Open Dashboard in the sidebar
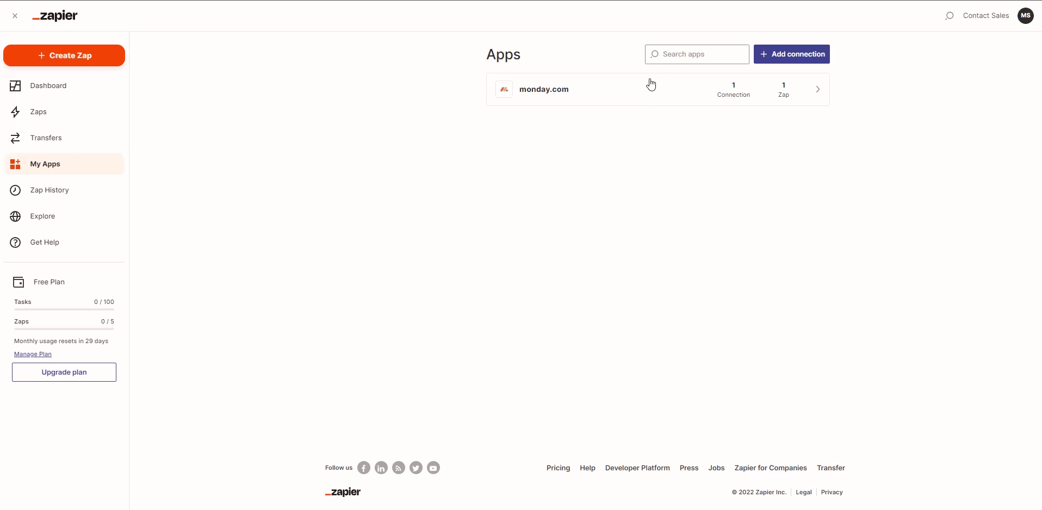 pyautogui.click(x=48, y=86)
